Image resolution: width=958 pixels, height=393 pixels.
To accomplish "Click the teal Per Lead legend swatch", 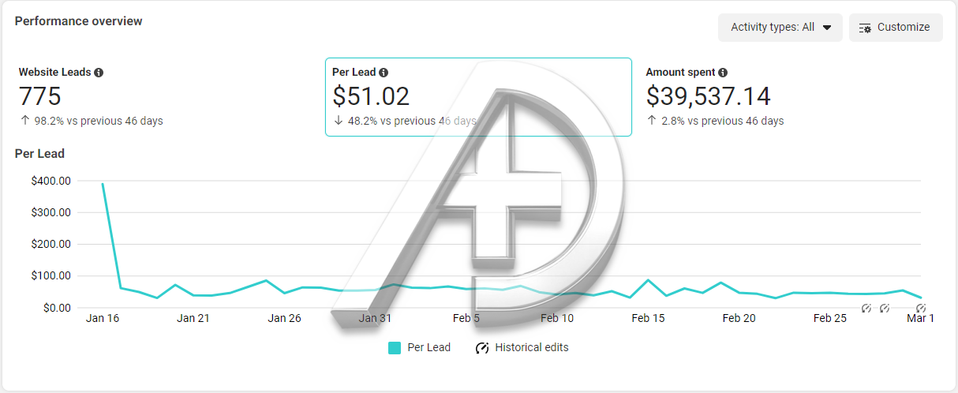I will (x=395, y=348).
